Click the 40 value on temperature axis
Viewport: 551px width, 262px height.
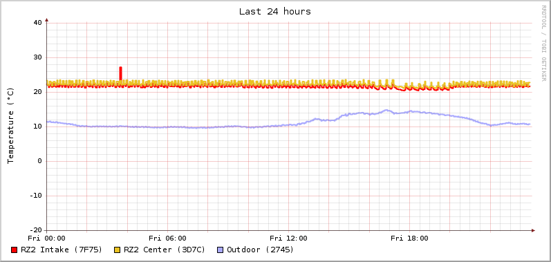coord(37,23)
